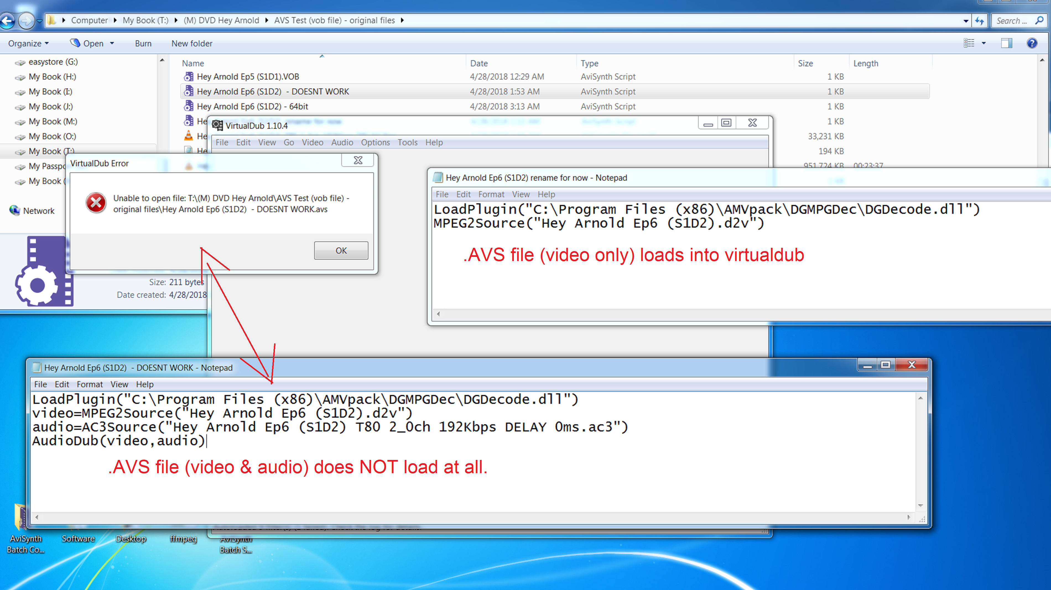Screen dimensions: 1051x590
Task: Open VirtualDub Options menu
Action: pos(375,143)
